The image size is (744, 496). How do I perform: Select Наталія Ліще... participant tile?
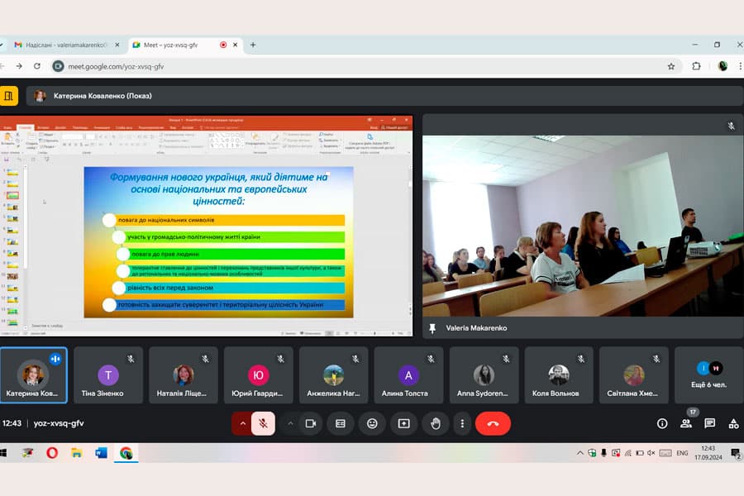[x=184, y=375]
